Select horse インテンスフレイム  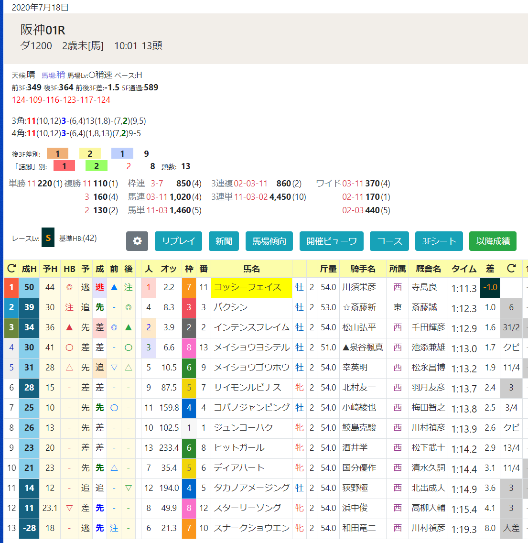click(251, 327)
